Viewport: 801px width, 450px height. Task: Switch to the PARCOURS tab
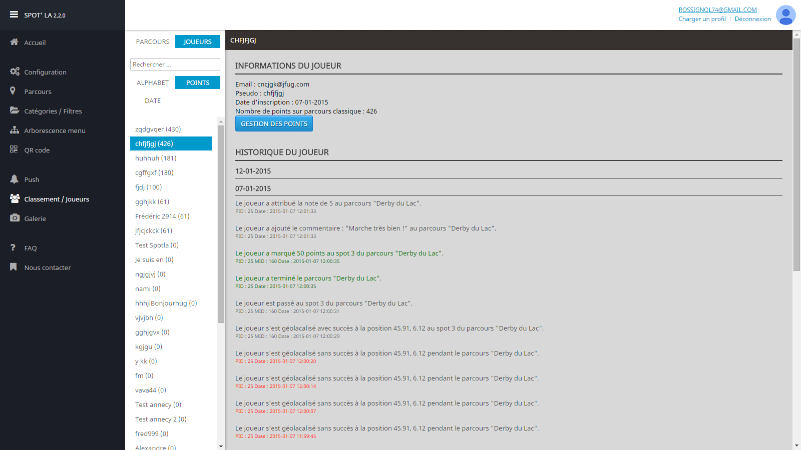(x=152, y=41)
